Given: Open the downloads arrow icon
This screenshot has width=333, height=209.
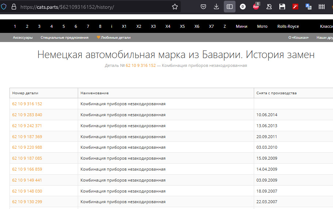Looking at the screenshot, I should click(x=217, y=7).
